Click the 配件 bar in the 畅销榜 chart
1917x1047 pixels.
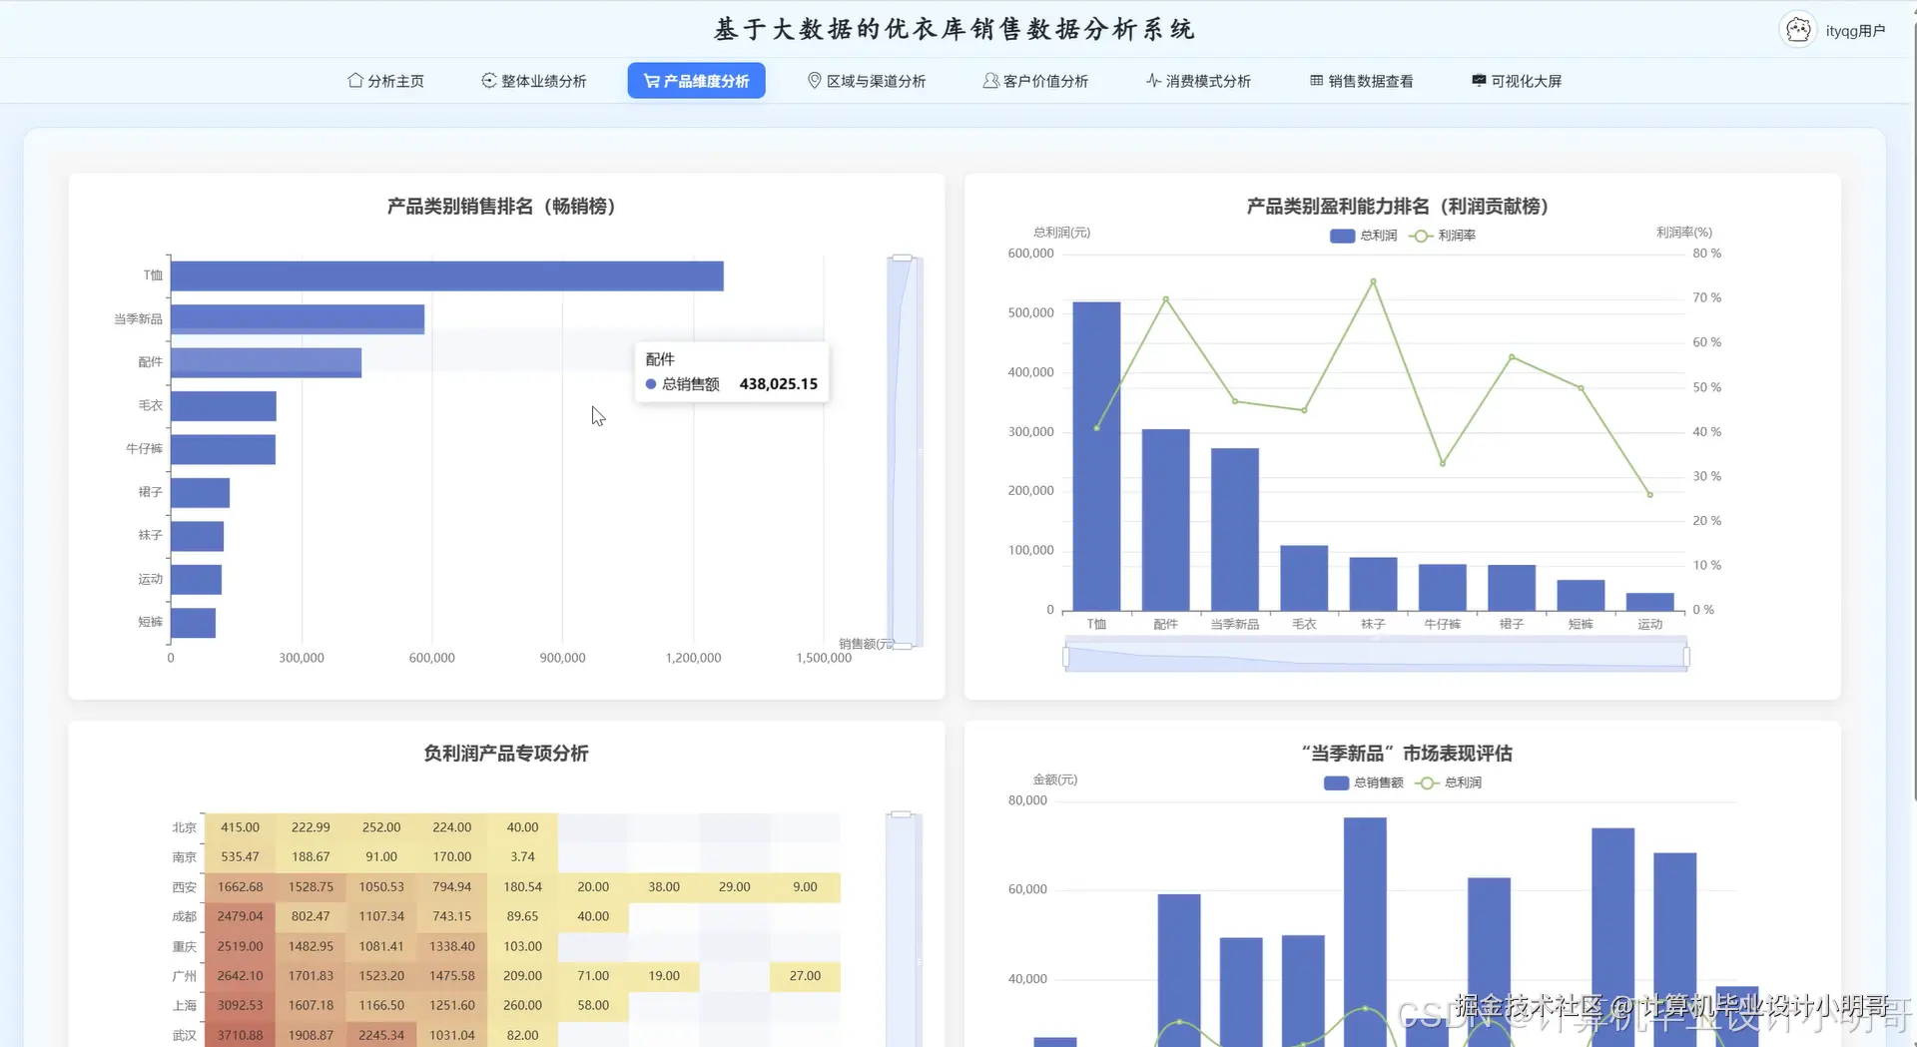click(x=266, y=362)
